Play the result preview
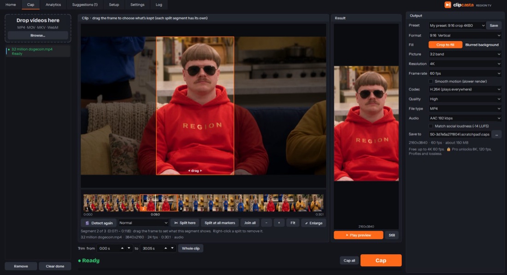507x275 pixels. 358,235
